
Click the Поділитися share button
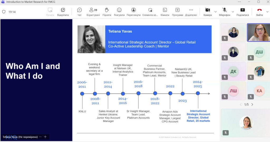(x=243, y=12)
